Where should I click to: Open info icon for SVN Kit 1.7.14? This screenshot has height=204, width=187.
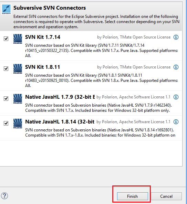click(x=176, y=37)
